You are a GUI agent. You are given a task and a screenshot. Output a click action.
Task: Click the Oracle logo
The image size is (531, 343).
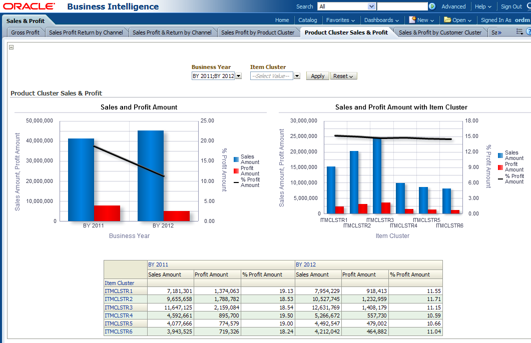pyautogui.click(x=29, y=6)
